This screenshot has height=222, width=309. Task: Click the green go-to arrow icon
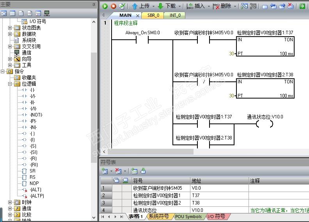[x=302, y=6]
